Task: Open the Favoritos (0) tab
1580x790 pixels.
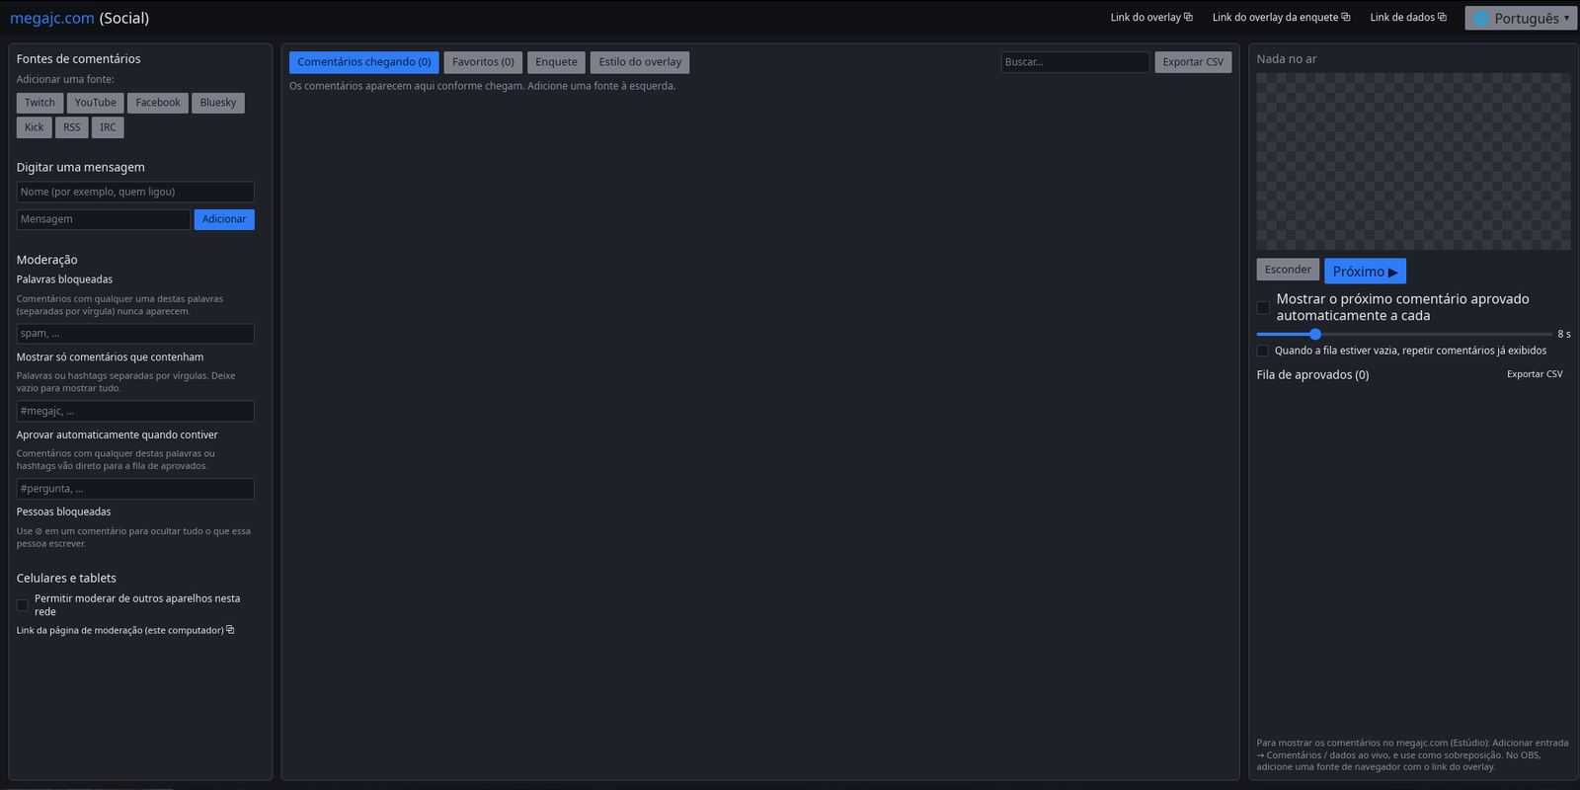Action: 483,62
